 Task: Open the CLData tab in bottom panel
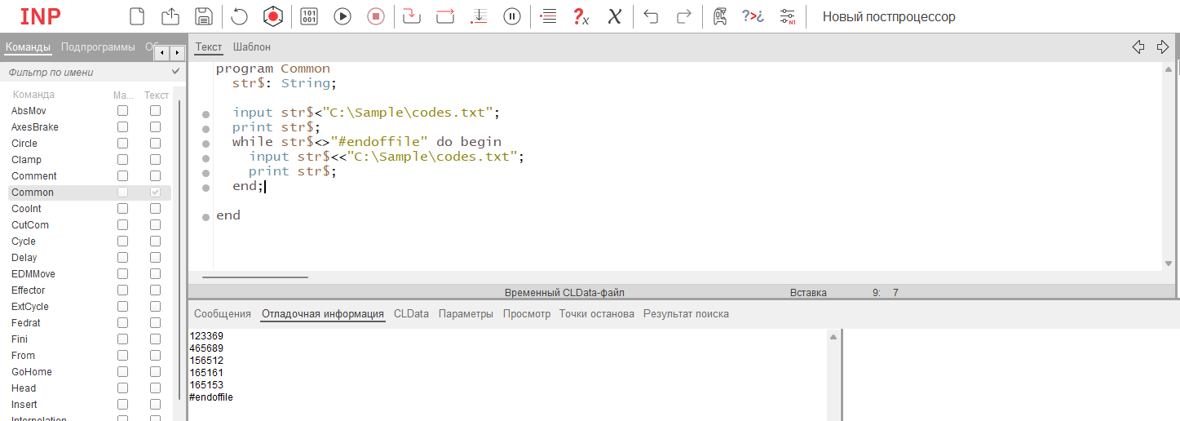(411, 314)
